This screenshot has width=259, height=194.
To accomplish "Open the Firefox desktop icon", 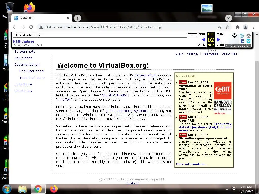I will (29, 7).
